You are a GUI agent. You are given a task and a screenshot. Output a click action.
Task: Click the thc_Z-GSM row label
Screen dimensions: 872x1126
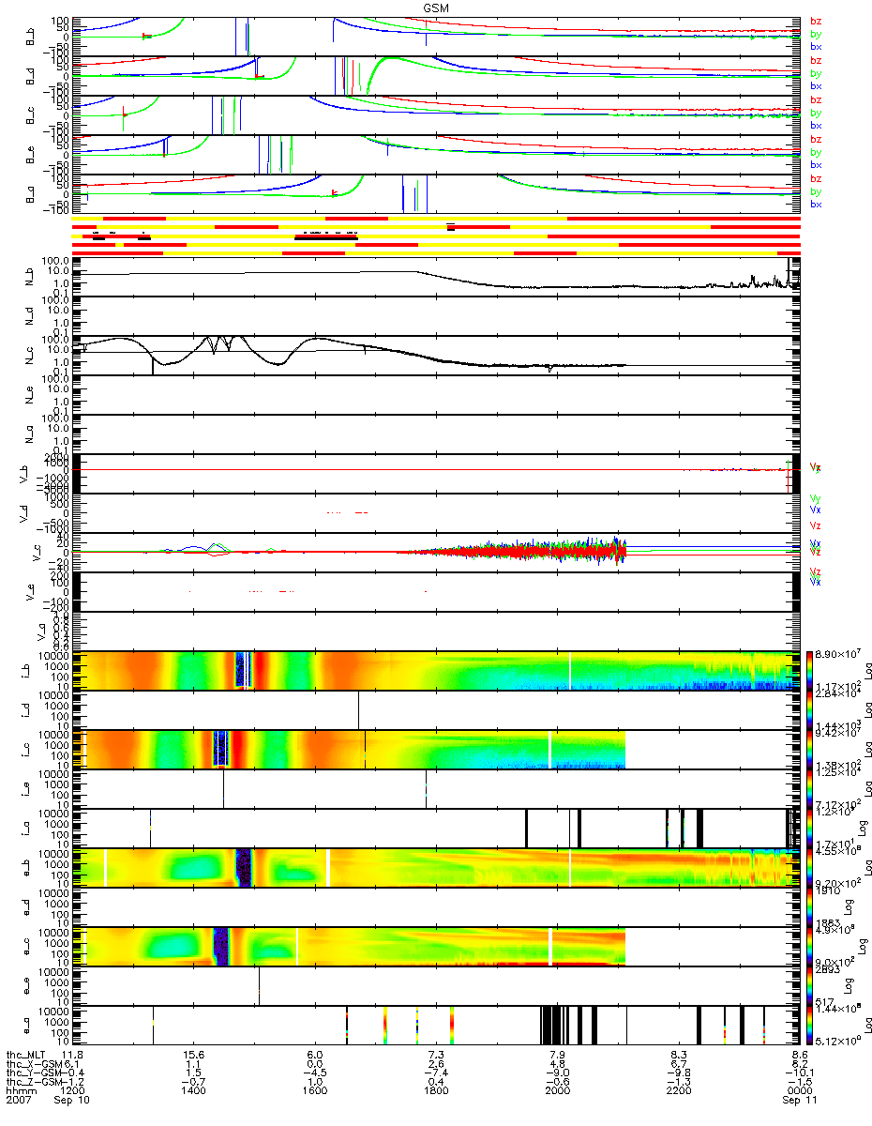[33, 1081]
